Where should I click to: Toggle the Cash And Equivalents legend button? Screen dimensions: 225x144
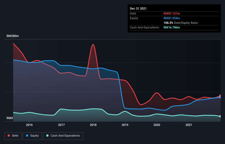[x=63, y=136]
